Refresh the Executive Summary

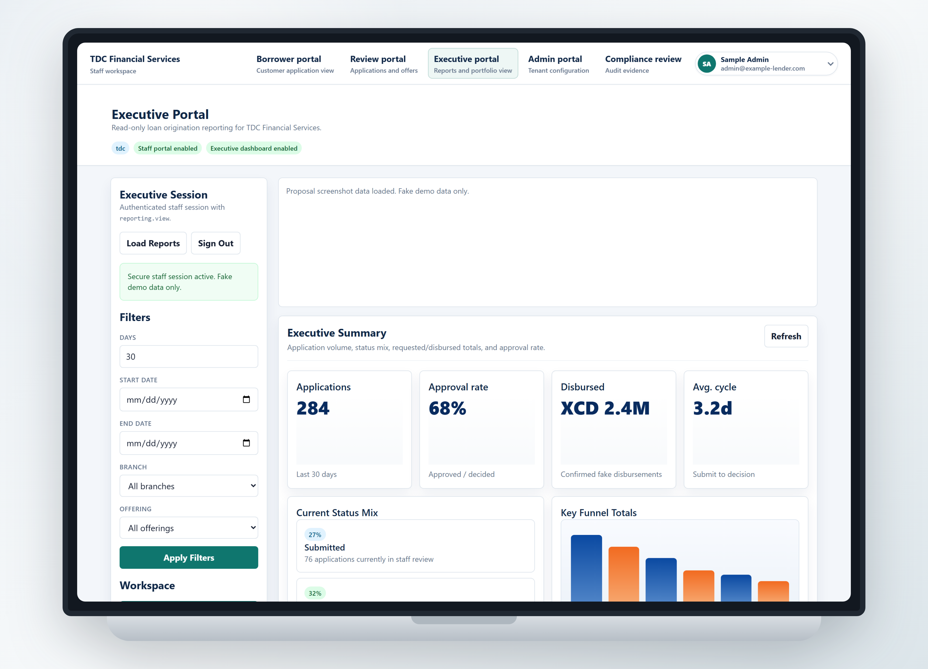[x=786, y=336]
